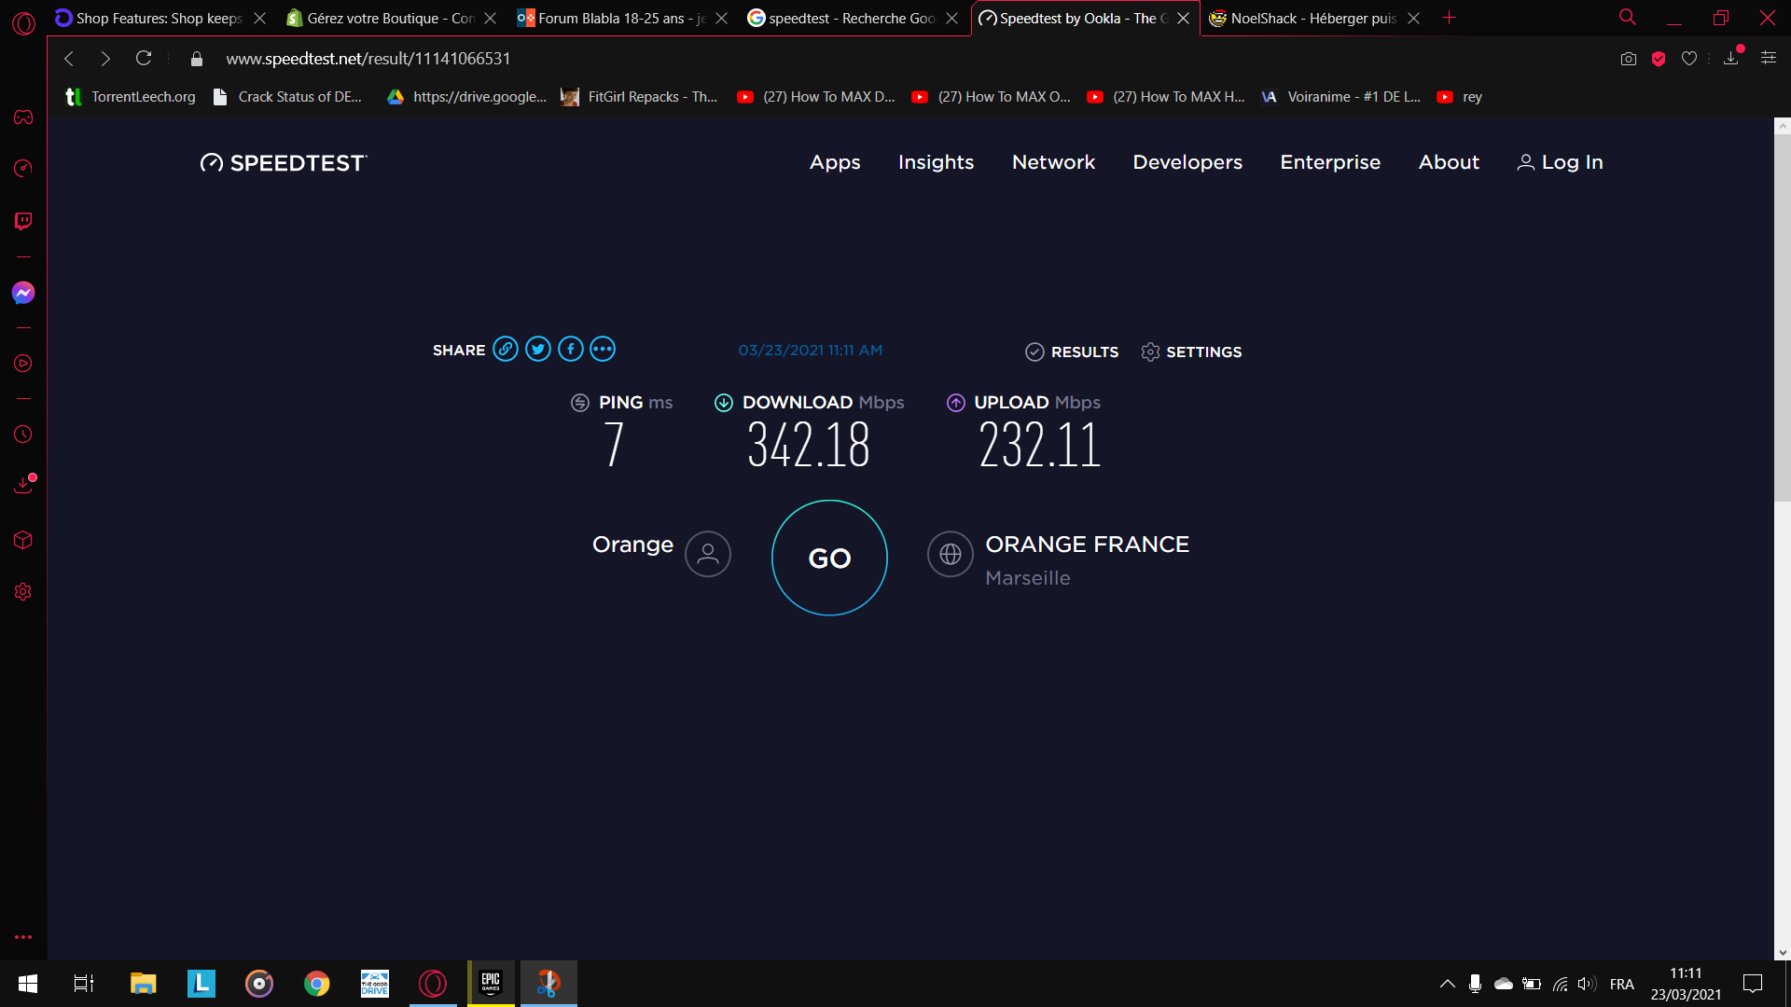Image resolution: width=1791 pixels, height=1007 pixels.
Task: Reload the current page
Action: [x=144, y=58]
